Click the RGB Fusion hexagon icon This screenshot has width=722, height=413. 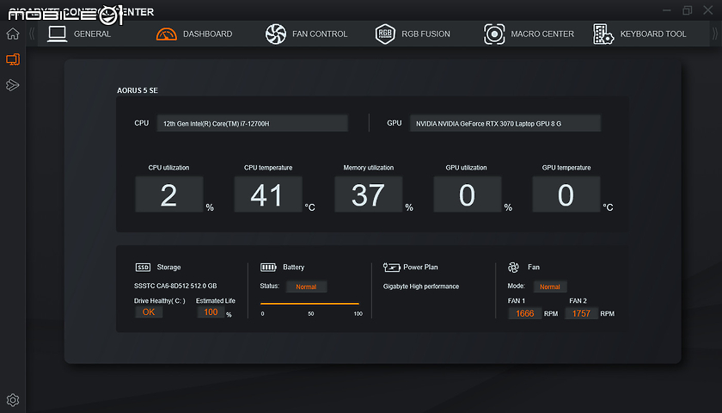click(x=385, y=34)
